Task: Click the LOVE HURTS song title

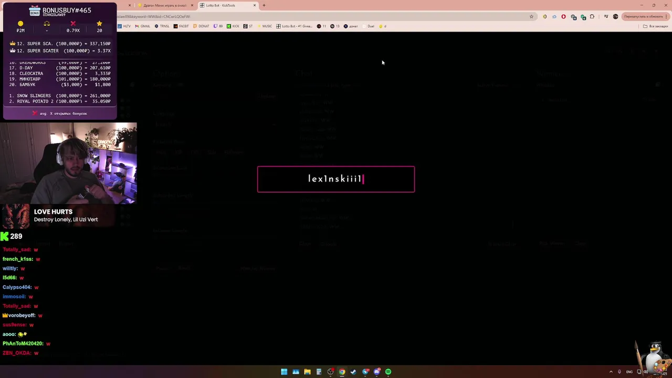Action: (53, 212)
